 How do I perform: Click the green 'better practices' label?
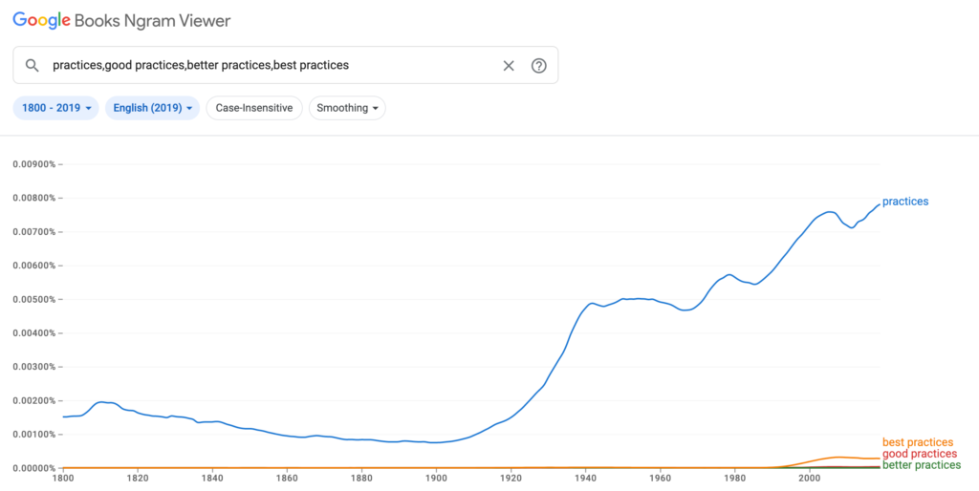click(922, 465)
